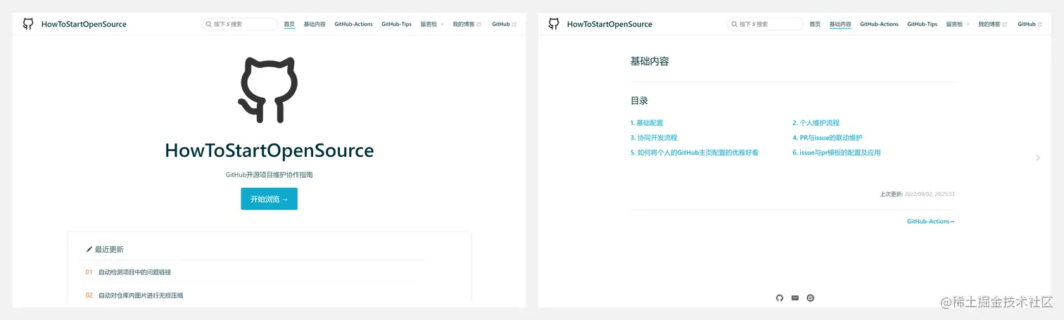Expand the 留言板 dropdown arrow in the left page

(442, 25)
